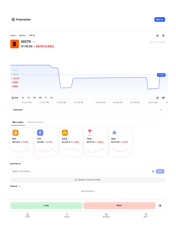Open chart settings sliders icon
This screenshot has width=176, height=228.
point(157,98)
